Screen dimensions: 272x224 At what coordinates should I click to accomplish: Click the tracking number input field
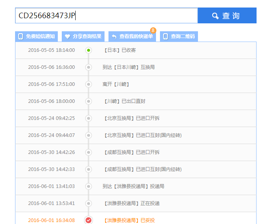point(107,15)
